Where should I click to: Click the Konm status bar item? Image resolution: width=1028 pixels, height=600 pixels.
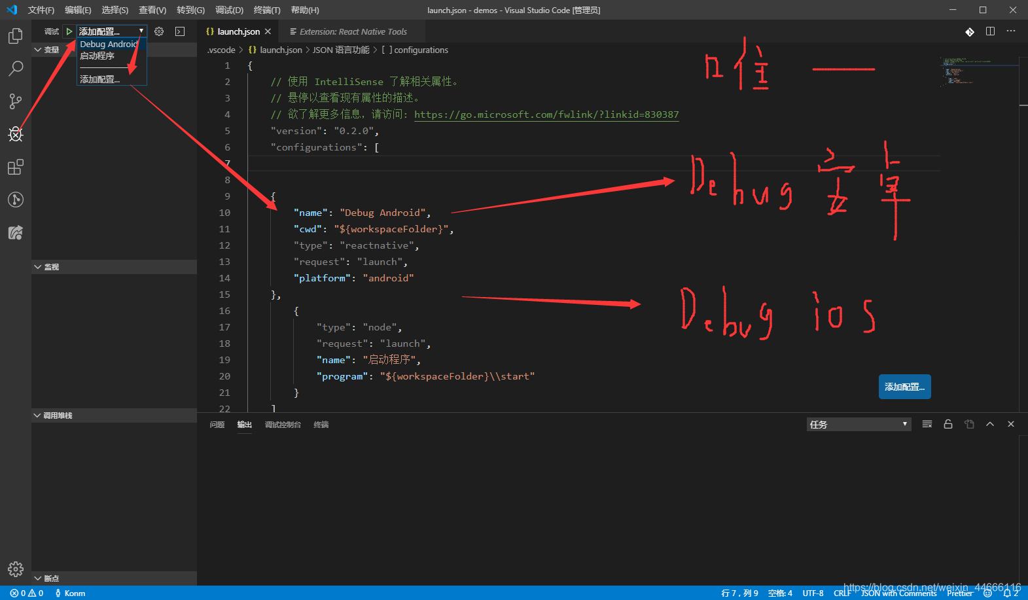(x=70, y=593)
